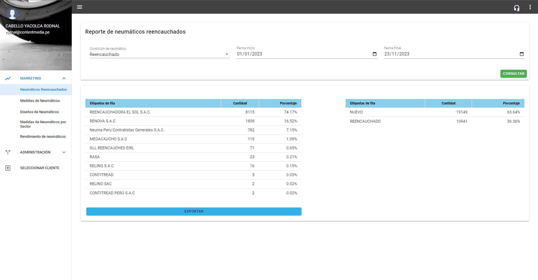Open the hamburger navigation menu

(x=80, y=7)
